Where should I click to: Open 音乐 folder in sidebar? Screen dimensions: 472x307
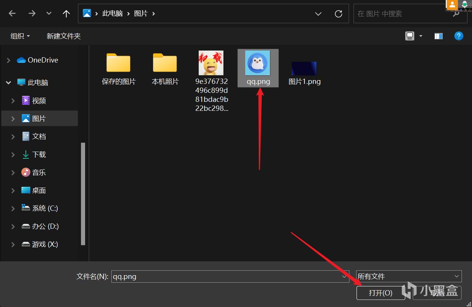[x=34, y=172]
